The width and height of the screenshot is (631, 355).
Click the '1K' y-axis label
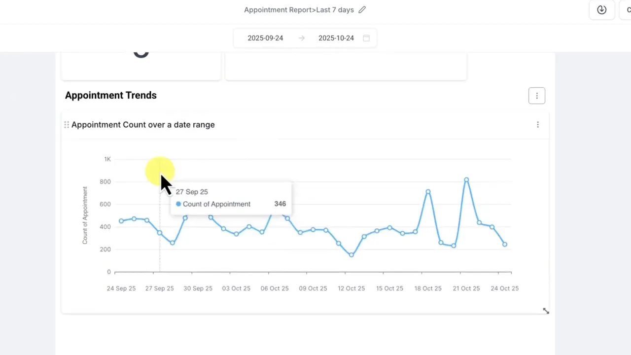click(107, 159)
